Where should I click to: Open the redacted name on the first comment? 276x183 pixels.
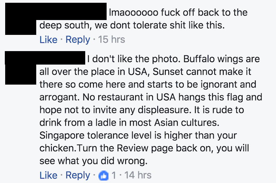click(71, 11)
